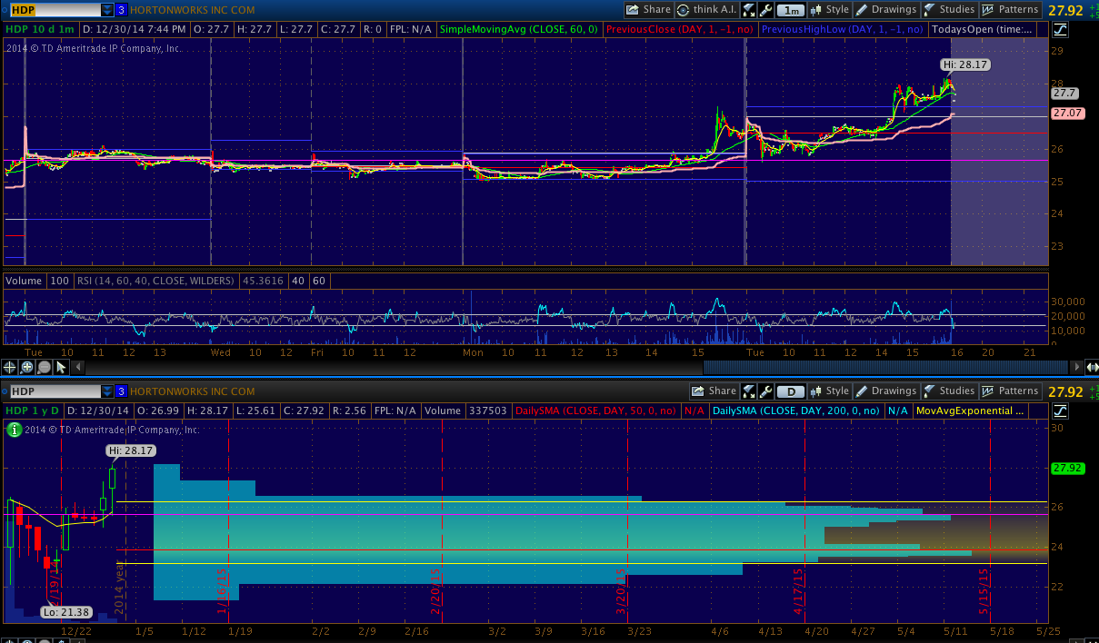Toggle lower chart axis scale curve button
The height and width of the screenshot is (643, 1099).
pos(1061,411)
